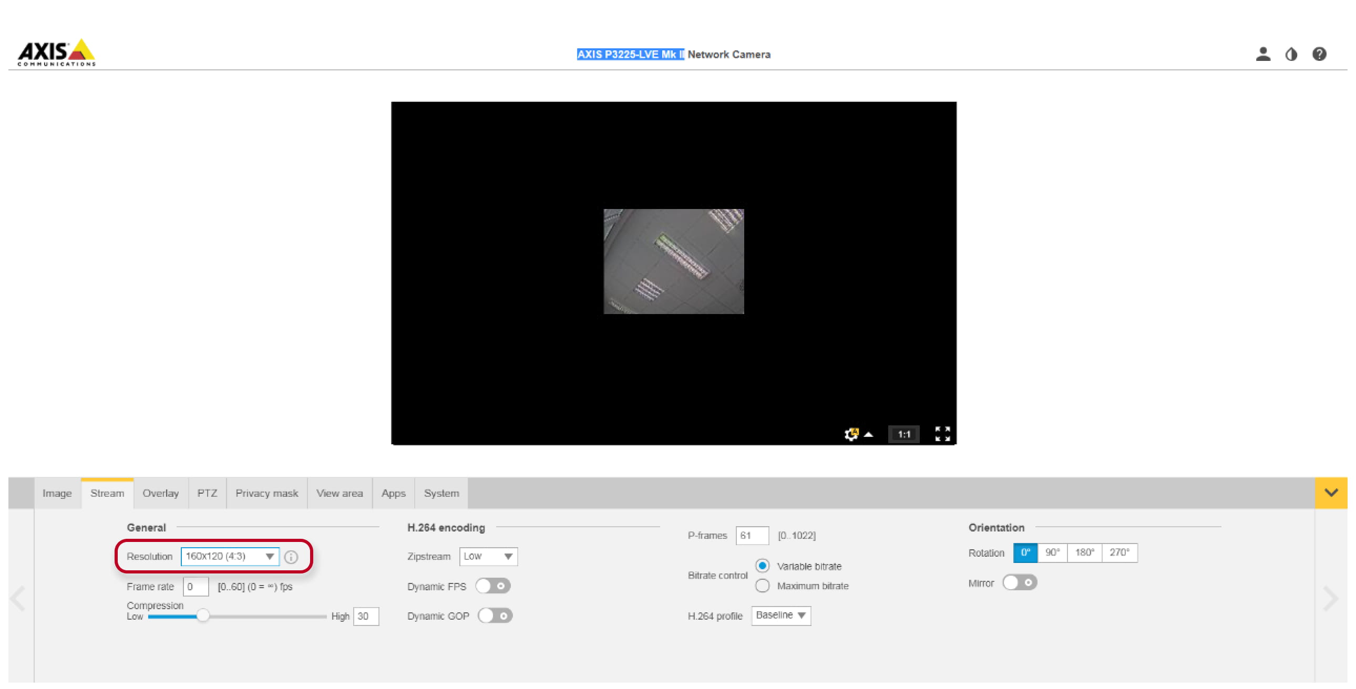
Task: Toggle Dynamic GOP switch
Action: [495, 616]
